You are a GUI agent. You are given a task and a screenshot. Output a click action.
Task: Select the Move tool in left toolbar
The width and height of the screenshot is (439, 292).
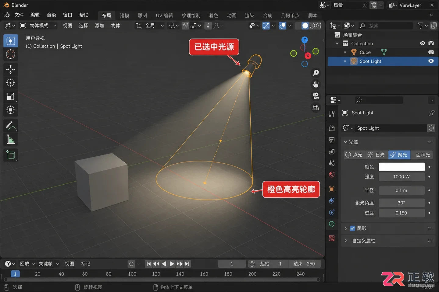(10, 69)
